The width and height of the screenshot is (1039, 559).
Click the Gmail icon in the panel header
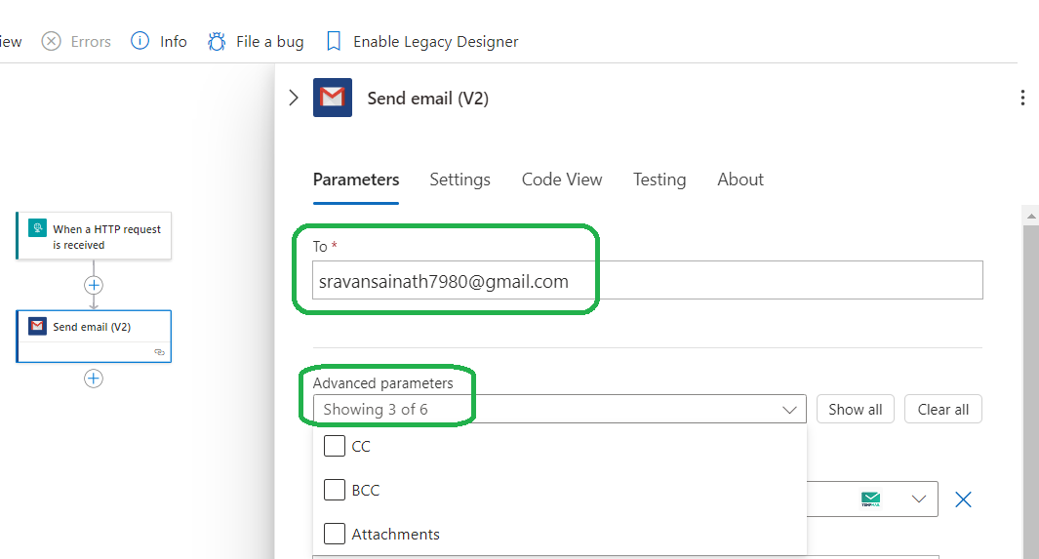point(333,98)
